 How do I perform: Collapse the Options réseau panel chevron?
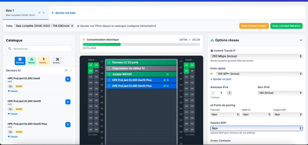pyautogui.click(x=301, y=40)
